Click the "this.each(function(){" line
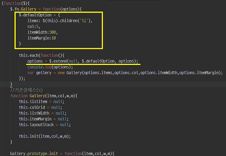 pos(42,55)
